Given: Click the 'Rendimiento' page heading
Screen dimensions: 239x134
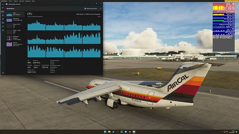Looking at the screenshot, I should pos(10,9).
